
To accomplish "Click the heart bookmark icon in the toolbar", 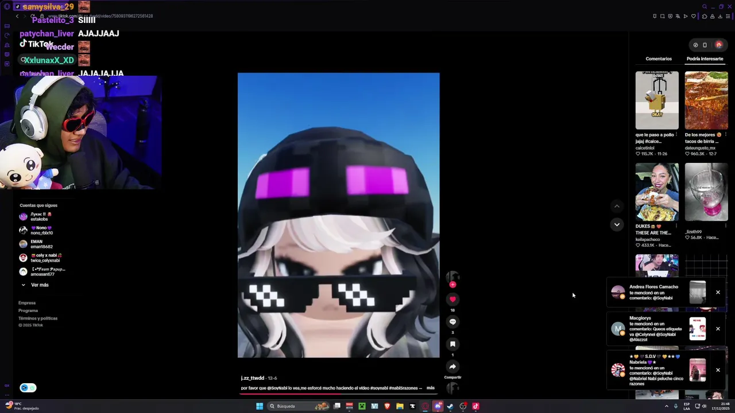I will 694,16.
